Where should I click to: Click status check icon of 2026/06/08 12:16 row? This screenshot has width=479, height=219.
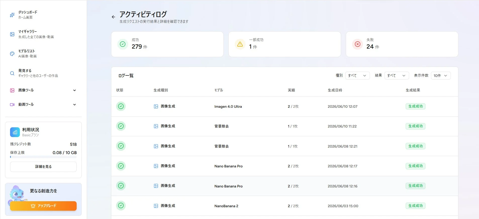point(121,186)
